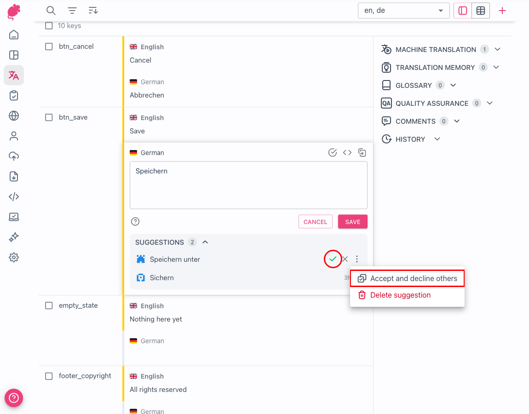
Task: Click the SAVE button
Action: coord(352,222)
